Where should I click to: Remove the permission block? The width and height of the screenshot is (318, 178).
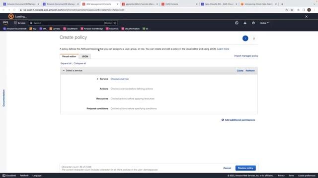[250, 71]
